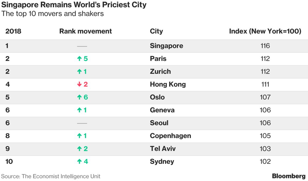Click the index value 116
308x181 pixels.
coord(265,46)
